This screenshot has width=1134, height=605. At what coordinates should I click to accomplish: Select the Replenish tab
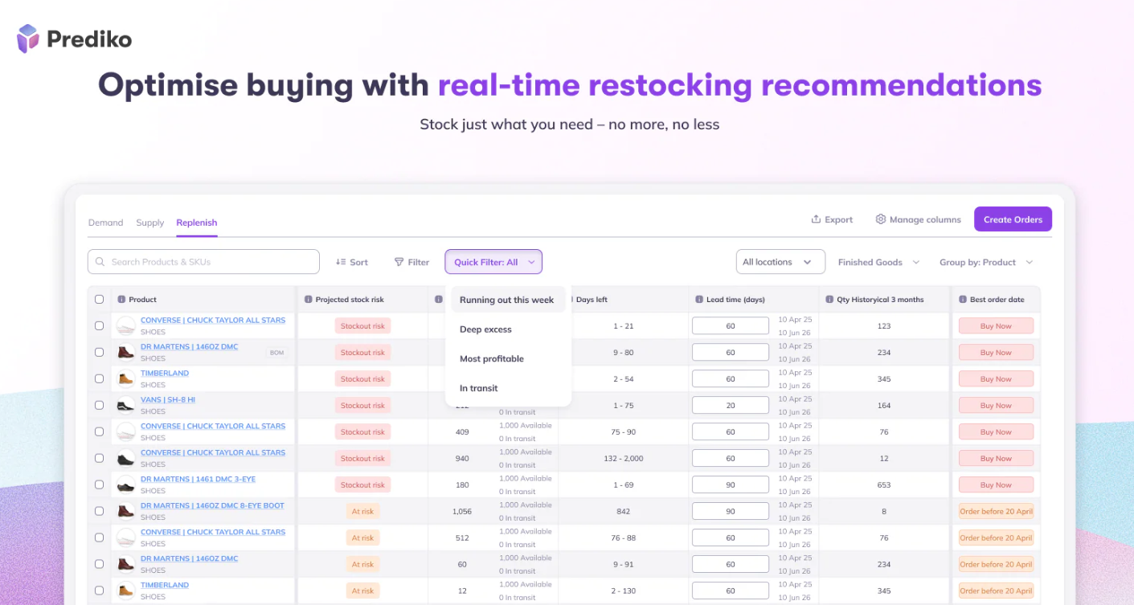[x=197, y=223]
